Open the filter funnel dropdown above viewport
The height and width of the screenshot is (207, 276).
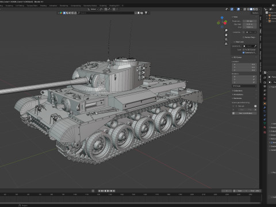(147, 13)
